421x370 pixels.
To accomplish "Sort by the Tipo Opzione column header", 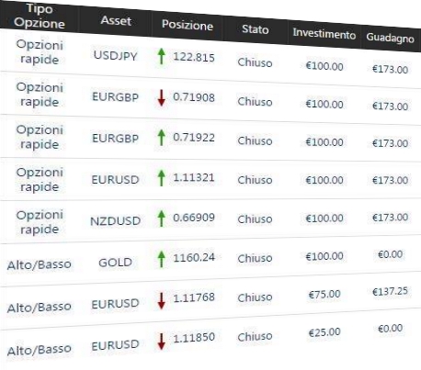I will (40, 16).
